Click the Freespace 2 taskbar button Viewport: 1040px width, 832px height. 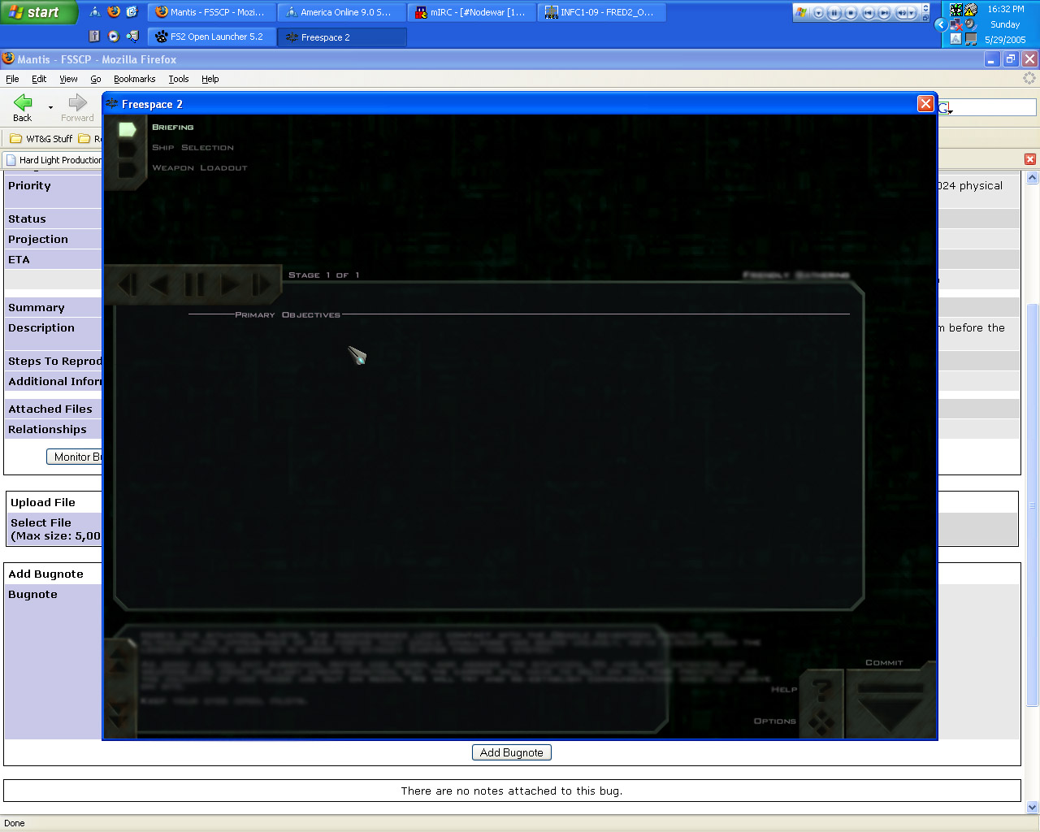point(341,37)
